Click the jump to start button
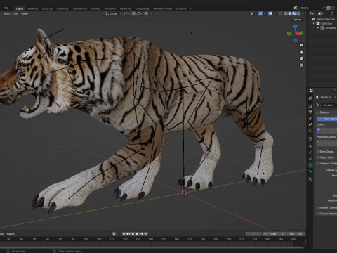Screen dimensions: 337x253 click(x=124, y=234)
